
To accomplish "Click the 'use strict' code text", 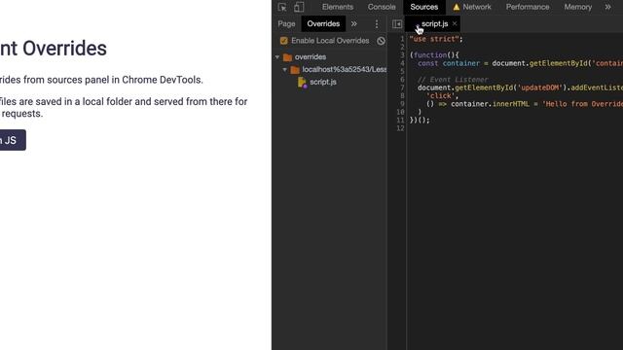I will [x=436, y=39].
